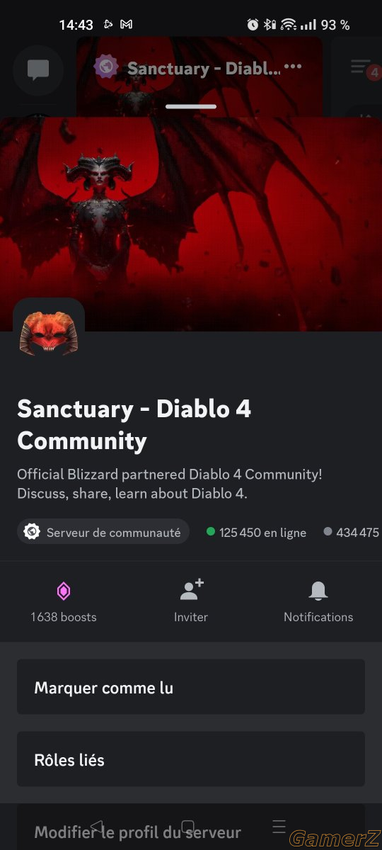Tap the pink boost gem icon

[x=64, y=591]
